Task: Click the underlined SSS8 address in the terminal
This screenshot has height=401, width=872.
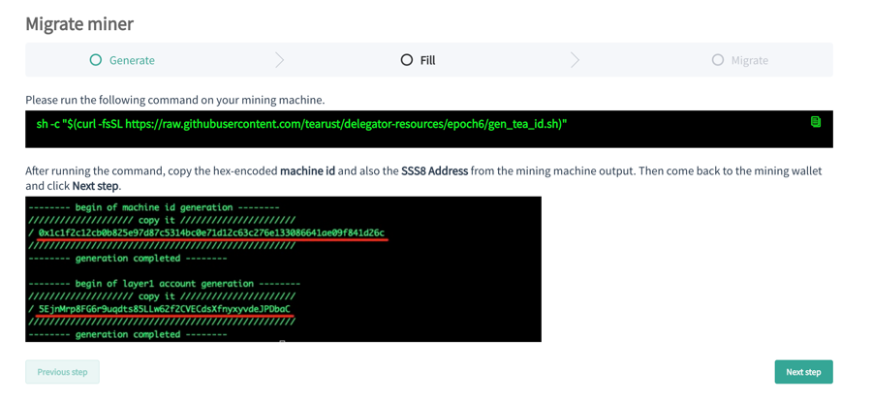Action: point(164,309)
